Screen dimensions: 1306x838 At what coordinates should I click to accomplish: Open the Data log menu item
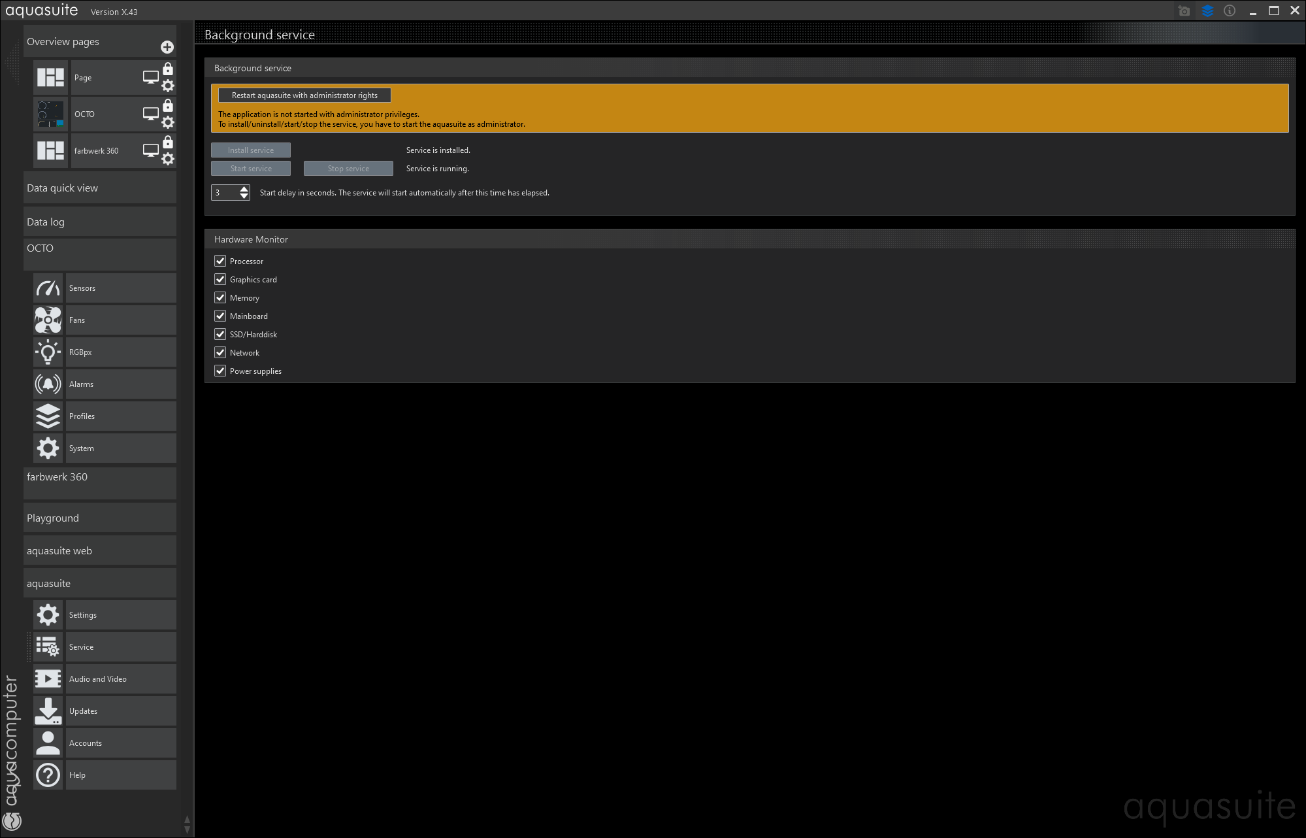(99, 222)
